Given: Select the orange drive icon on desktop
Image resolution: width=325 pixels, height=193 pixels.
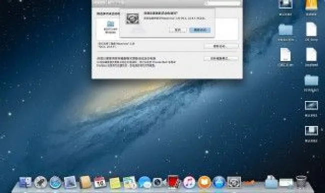Looking at the screenshot, I should [x=311, y=4].
